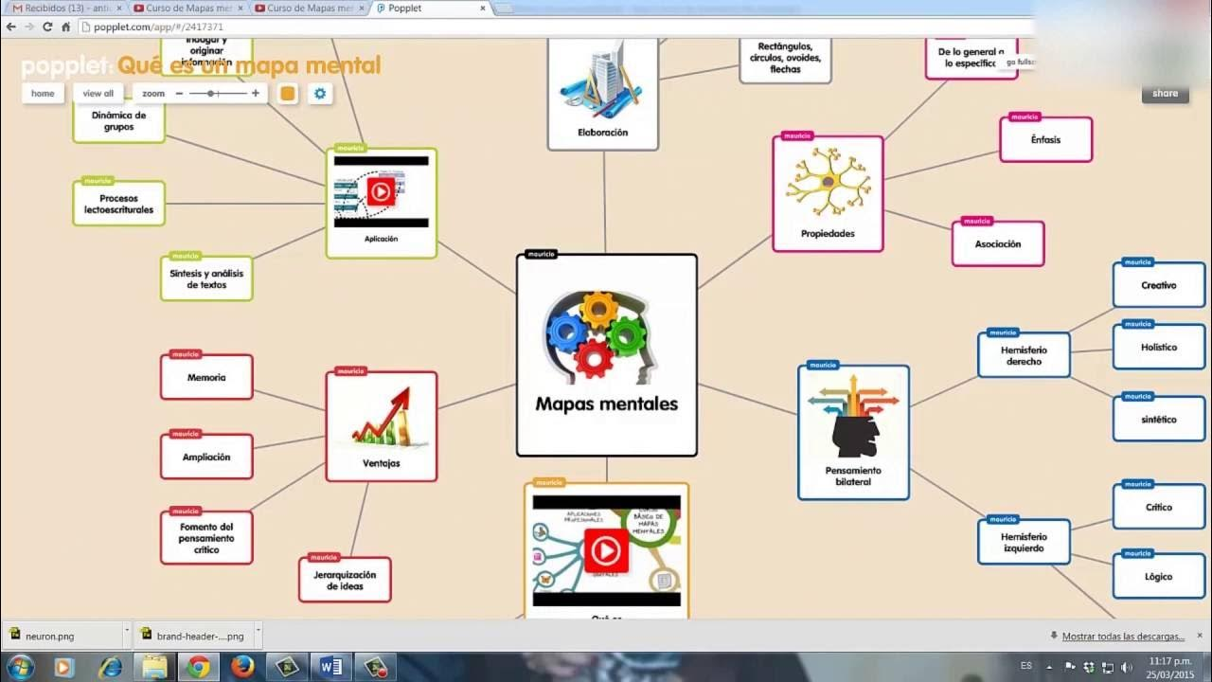This screenshot has width=1212, height=682.
Task: Select the Hemisferio derecho popple
Action: [1024, 355]
